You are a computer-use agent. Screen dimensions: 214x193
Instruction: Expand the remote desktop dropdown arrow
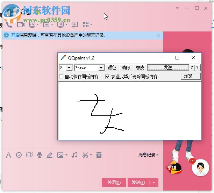(x=66, y=24)
